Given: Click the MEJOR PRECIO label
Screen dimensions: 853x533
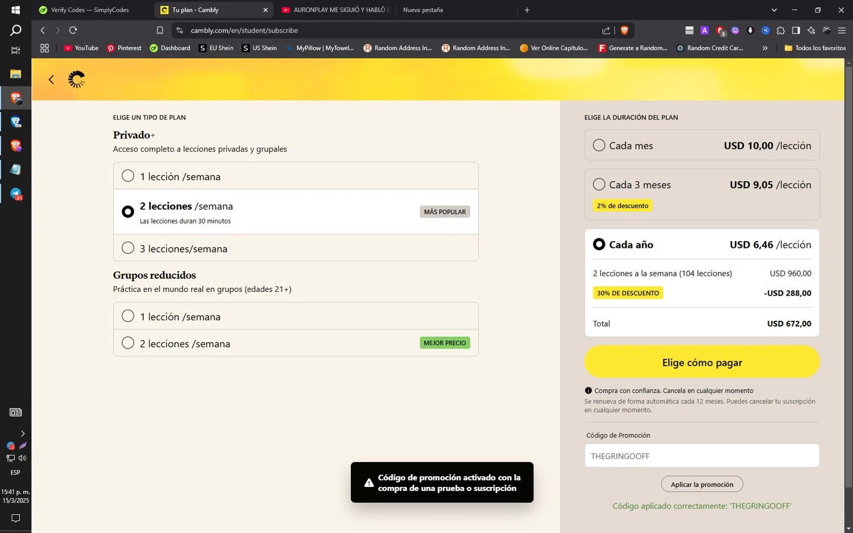Looking at the screenshot, I should [x=445, y=343].
